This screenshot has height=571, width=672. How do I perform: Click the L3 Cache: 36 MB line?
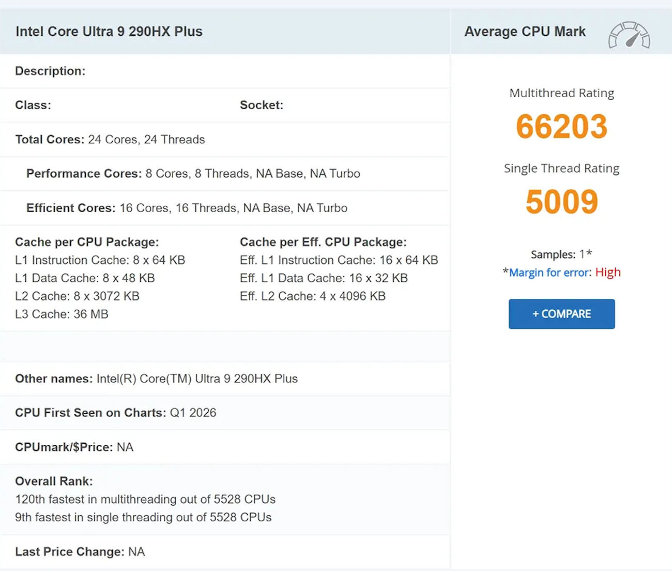coord(62,314)
